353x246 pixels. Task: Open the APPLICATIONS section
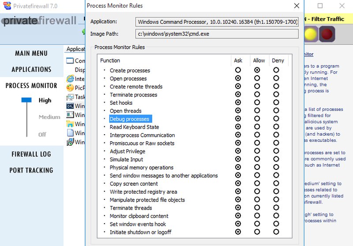point(31,70)
